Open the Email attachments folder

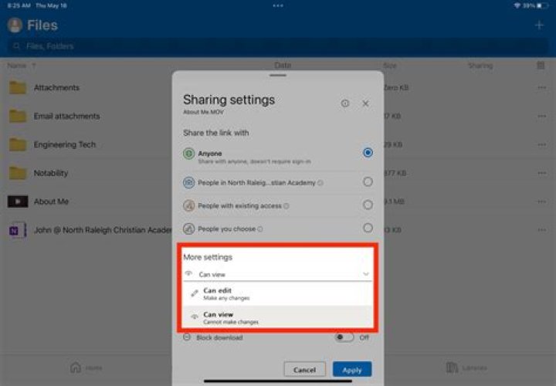point(18,116)
